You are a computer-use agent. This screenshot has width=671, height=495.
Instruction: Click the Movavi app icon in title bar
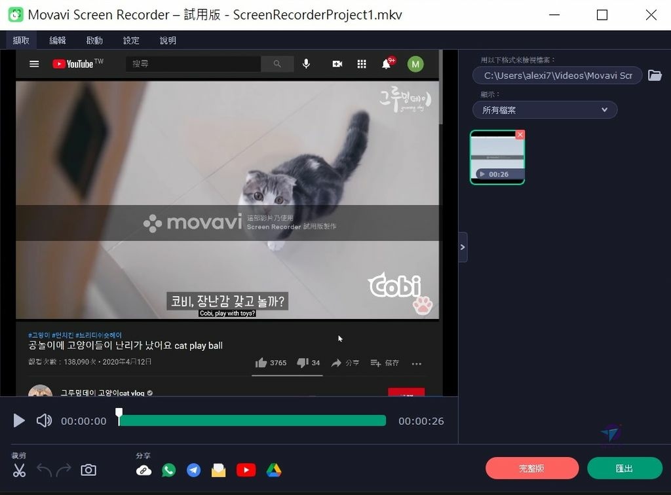pyautogui.click(x=16, y=15)
